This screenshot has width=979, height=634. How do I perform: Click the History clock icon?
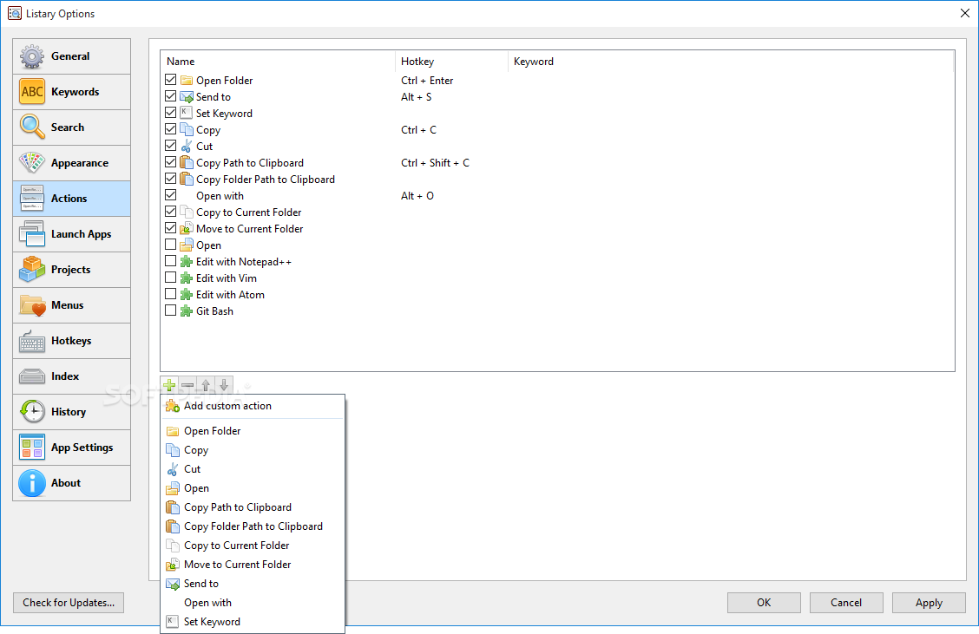pyautogui.click(x=32, y=412)
